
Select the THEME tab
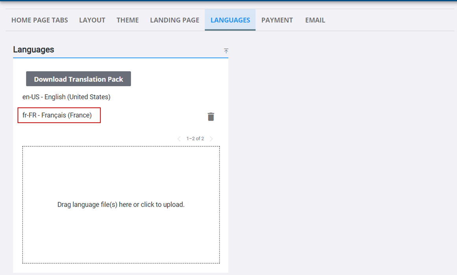click(127, 20)
